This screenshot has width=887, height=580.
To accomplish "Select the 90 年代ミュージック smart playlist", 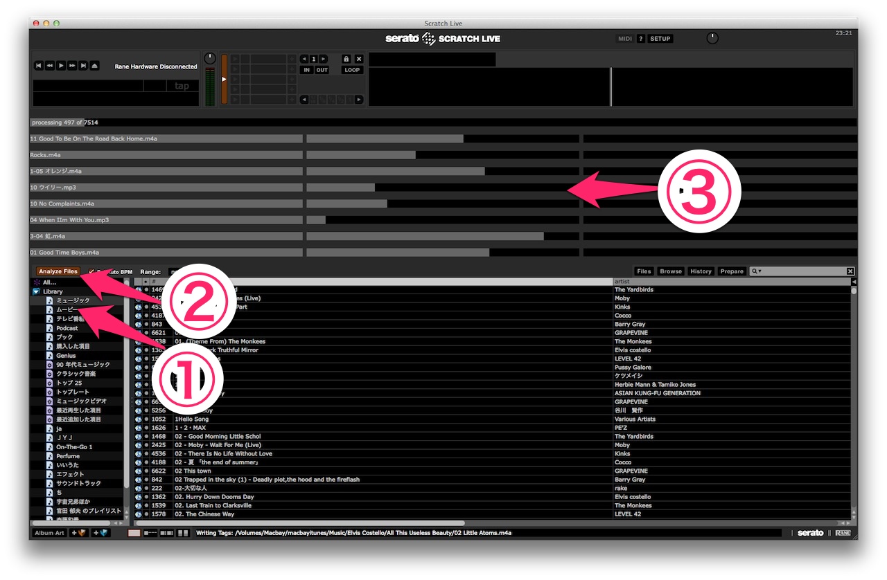I will [x=83, y=364].
